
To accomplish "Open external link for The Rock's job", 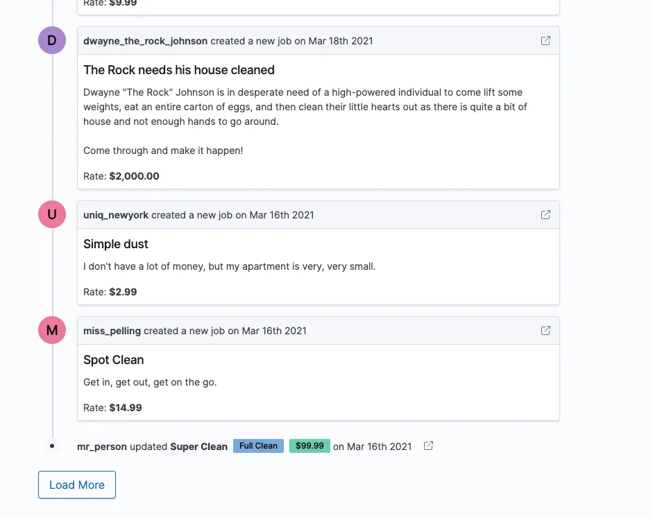I will coord(545,41).
